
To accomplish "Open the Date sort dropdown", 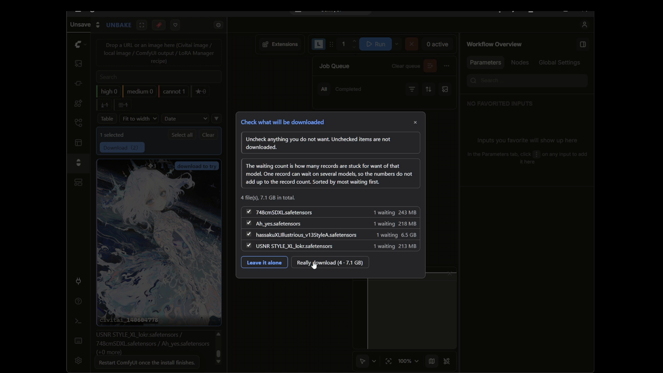I will 185,119.
